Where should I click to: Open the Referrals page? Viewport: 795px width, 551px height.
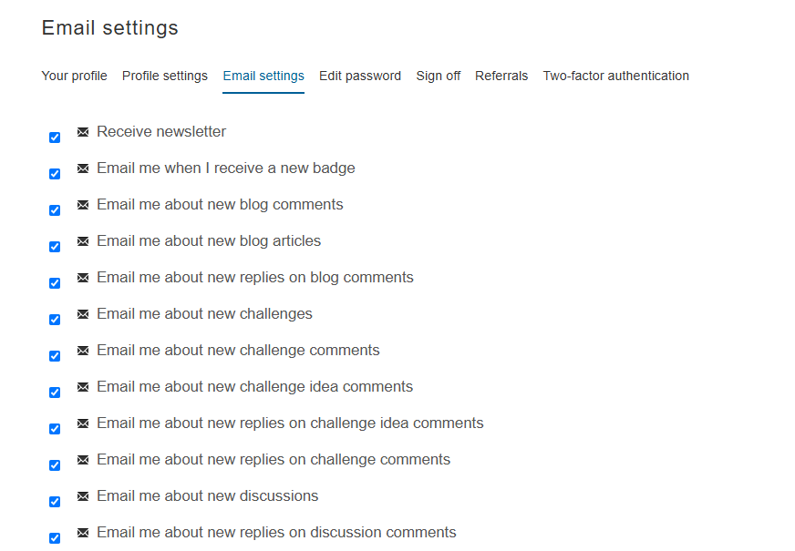[501, 76]
